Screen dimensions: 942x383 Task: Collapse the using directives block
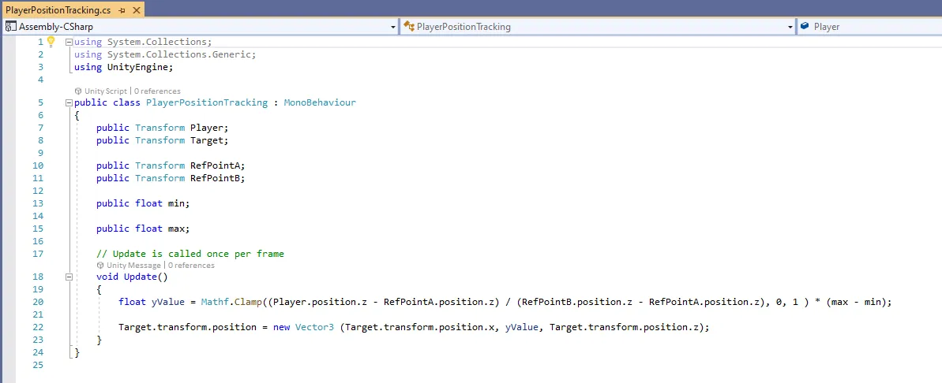tap(69, 42)
